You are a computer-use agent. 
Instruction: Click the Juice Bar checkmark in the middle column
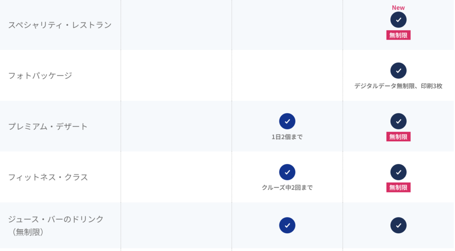287,225
